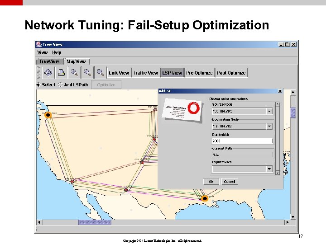
Task: Click the dialog form scroll up arrow
Action: coord(278,104)
